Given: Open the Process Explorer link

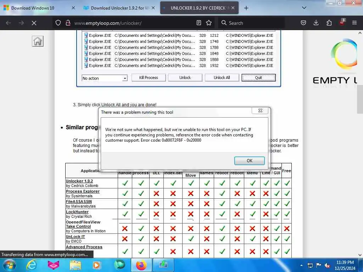Looking at the screenshot, I should (83, 191).
